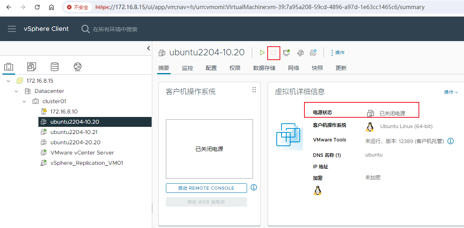Click the 不安全 security warning badge
464x228 pixels.
coord(78,8)
